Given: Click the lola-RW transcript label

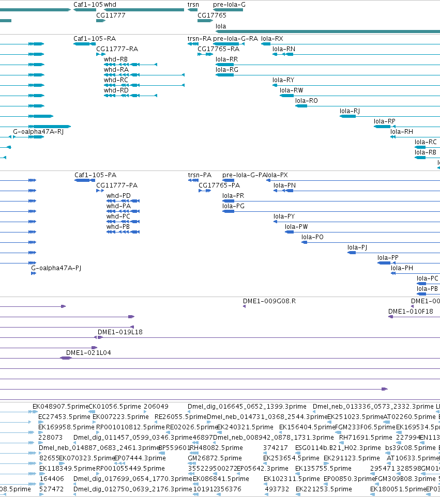Looking at the screenshot, I should coord(291,90).
